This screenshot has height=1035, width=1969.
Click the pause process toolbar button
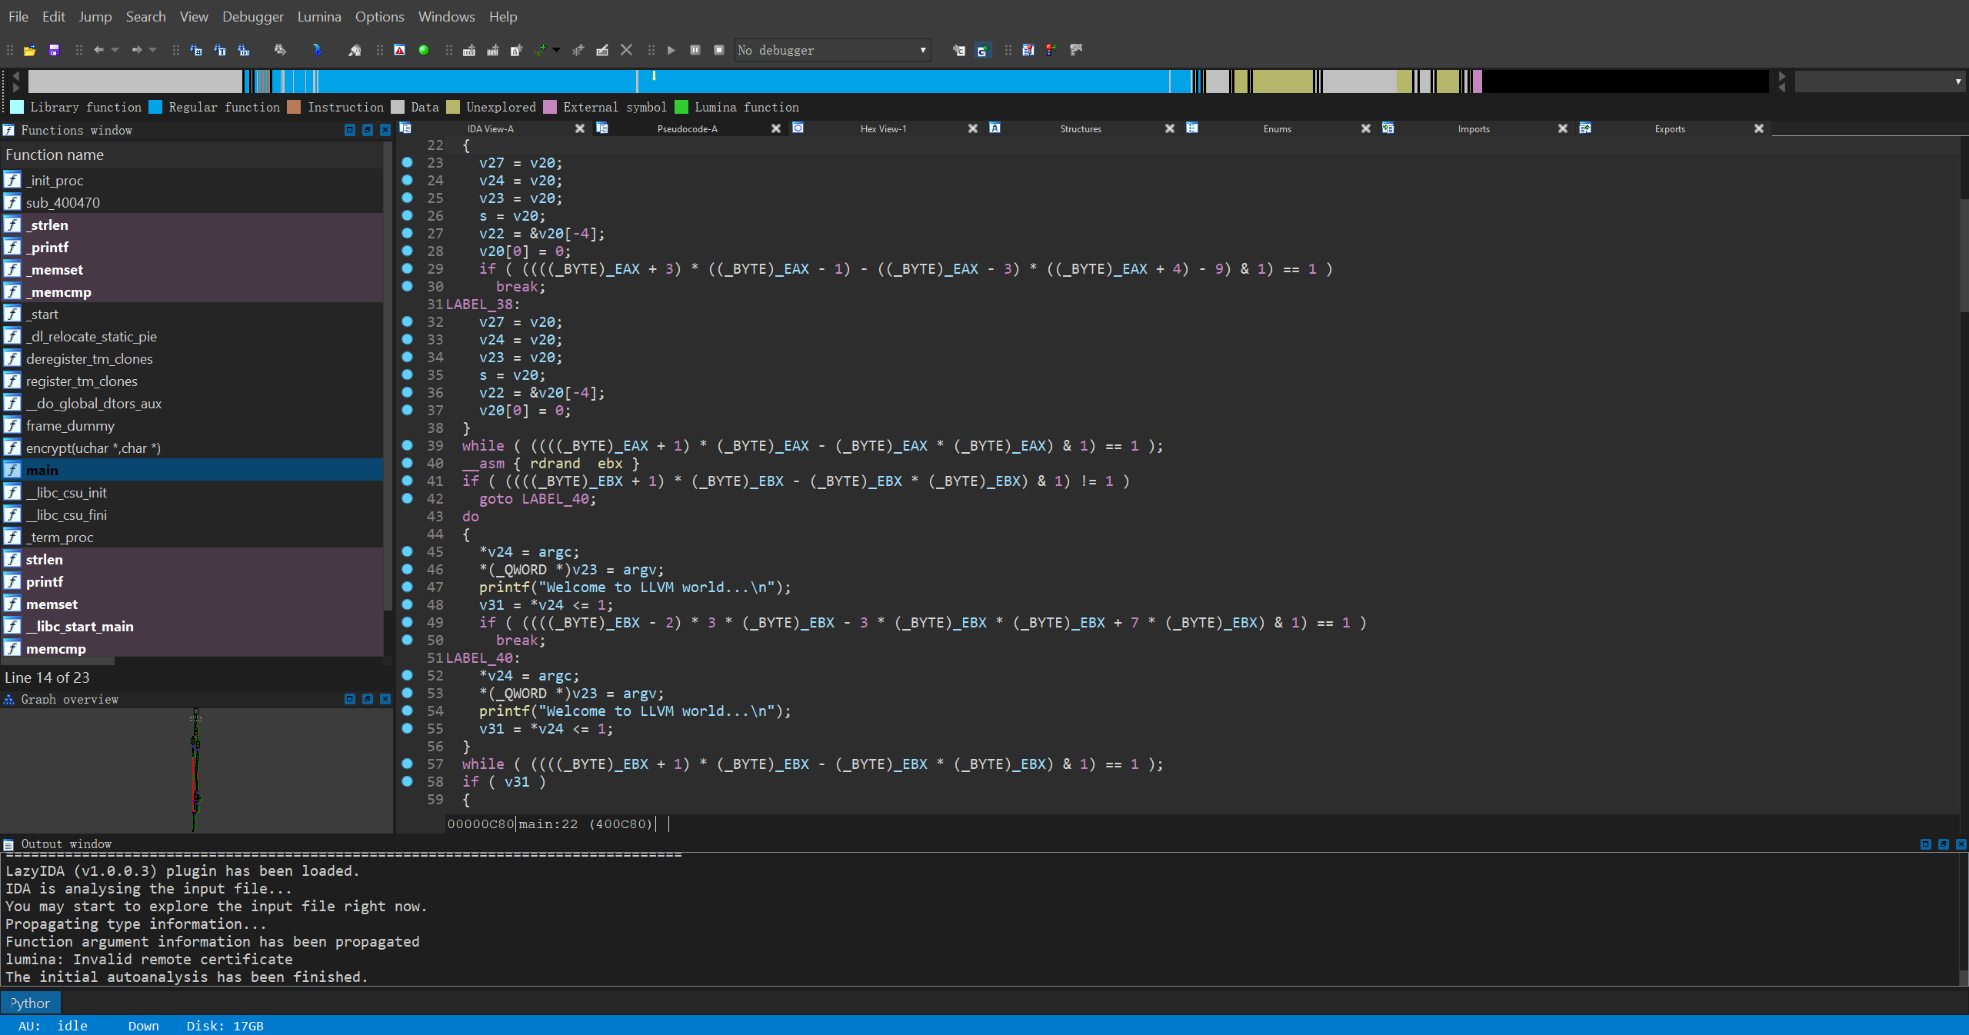point(695,50)
